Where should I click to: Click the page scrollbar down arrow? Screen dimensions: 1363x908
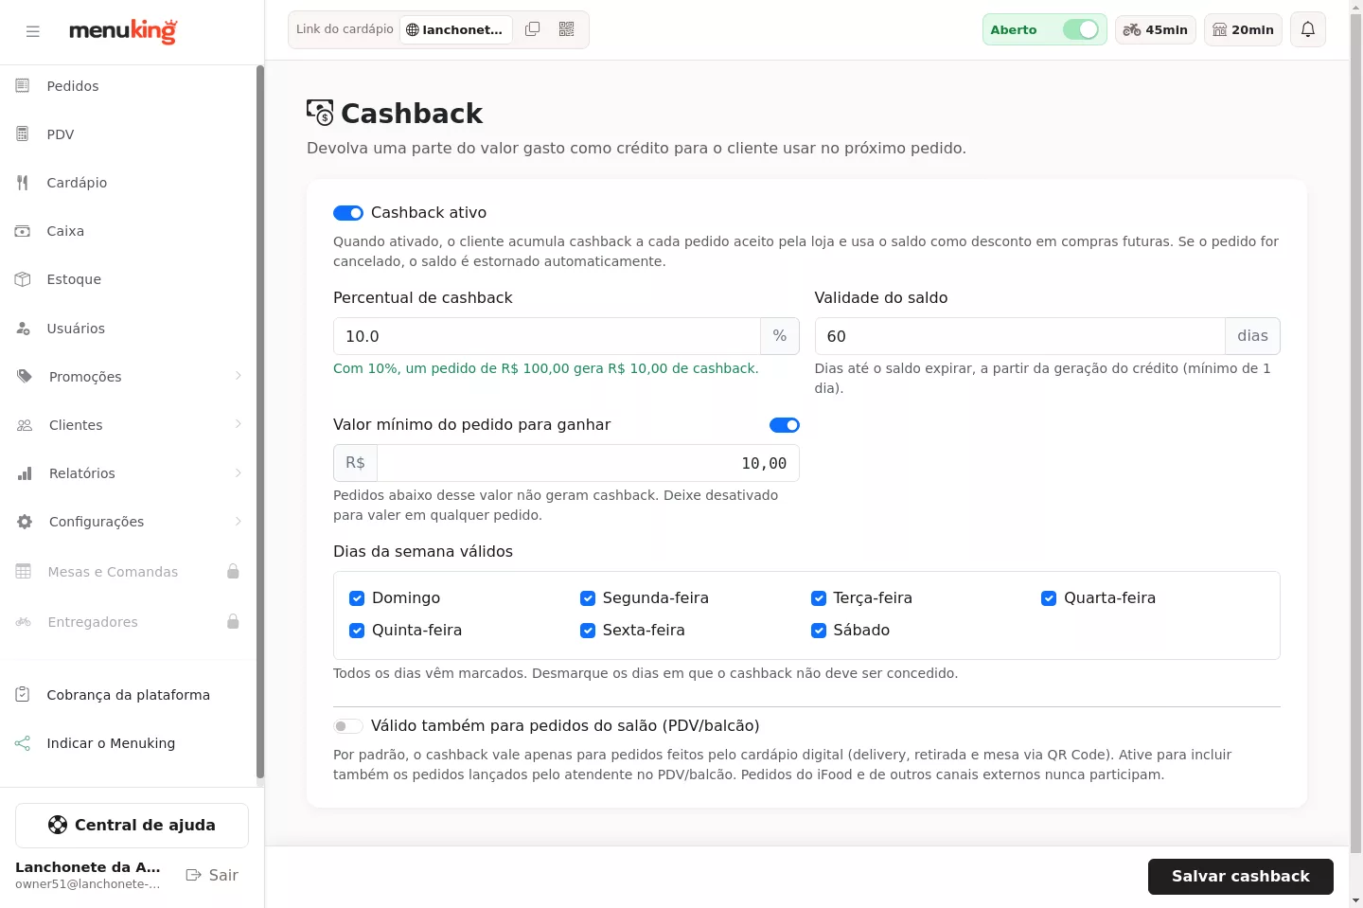coord(1355,900)
